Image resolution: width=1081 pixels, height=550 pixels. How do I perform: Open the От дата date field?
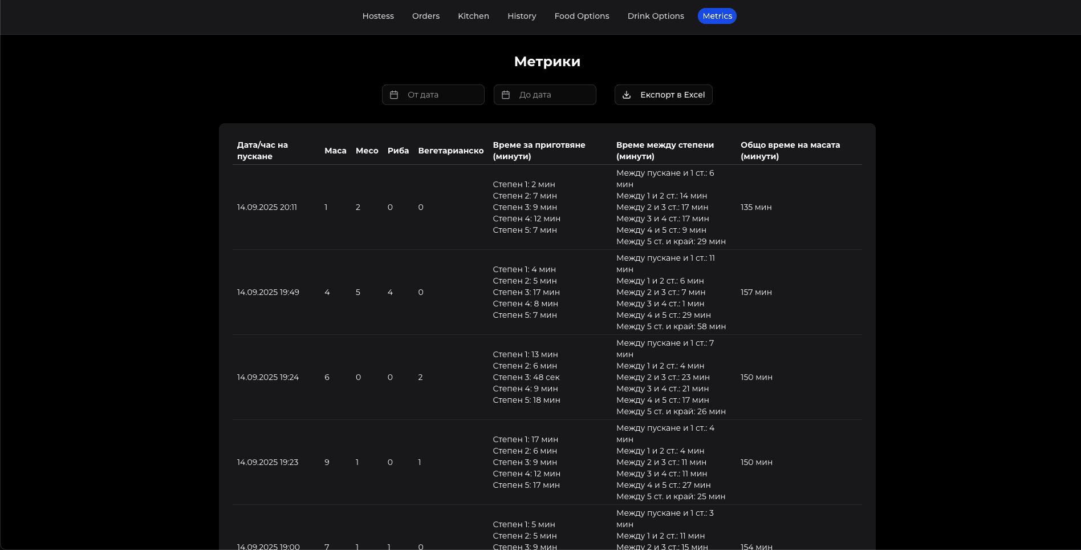point(433,95)
